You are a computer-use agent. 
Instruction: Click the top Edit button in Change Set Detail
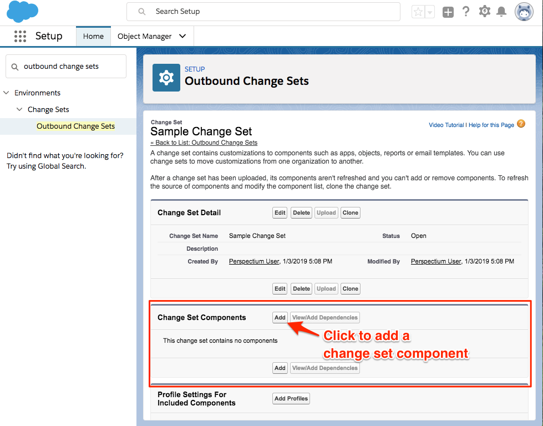click(x=280, y=212)
